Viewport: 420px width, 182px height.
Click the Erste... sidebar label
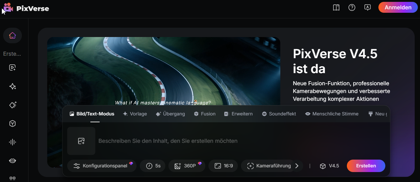click(x=12, y=54)
